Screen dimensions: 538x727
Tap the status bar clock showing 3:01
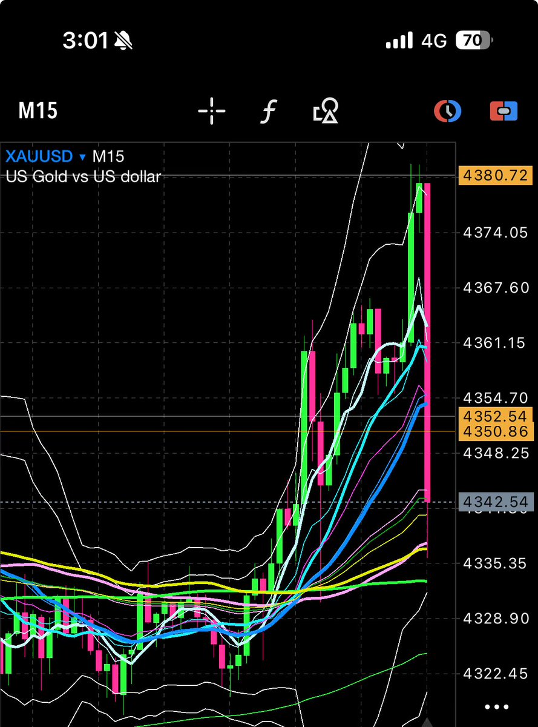click(85, 41)
